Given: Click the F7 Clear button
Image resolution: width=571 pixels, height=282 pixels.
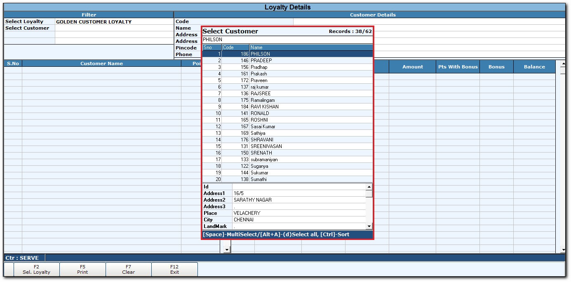Looking at the screenshot, I should coord(129,269).
